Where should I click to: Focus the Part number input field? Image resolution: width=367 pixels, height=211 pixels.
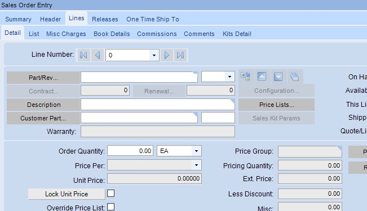point(139,77)
